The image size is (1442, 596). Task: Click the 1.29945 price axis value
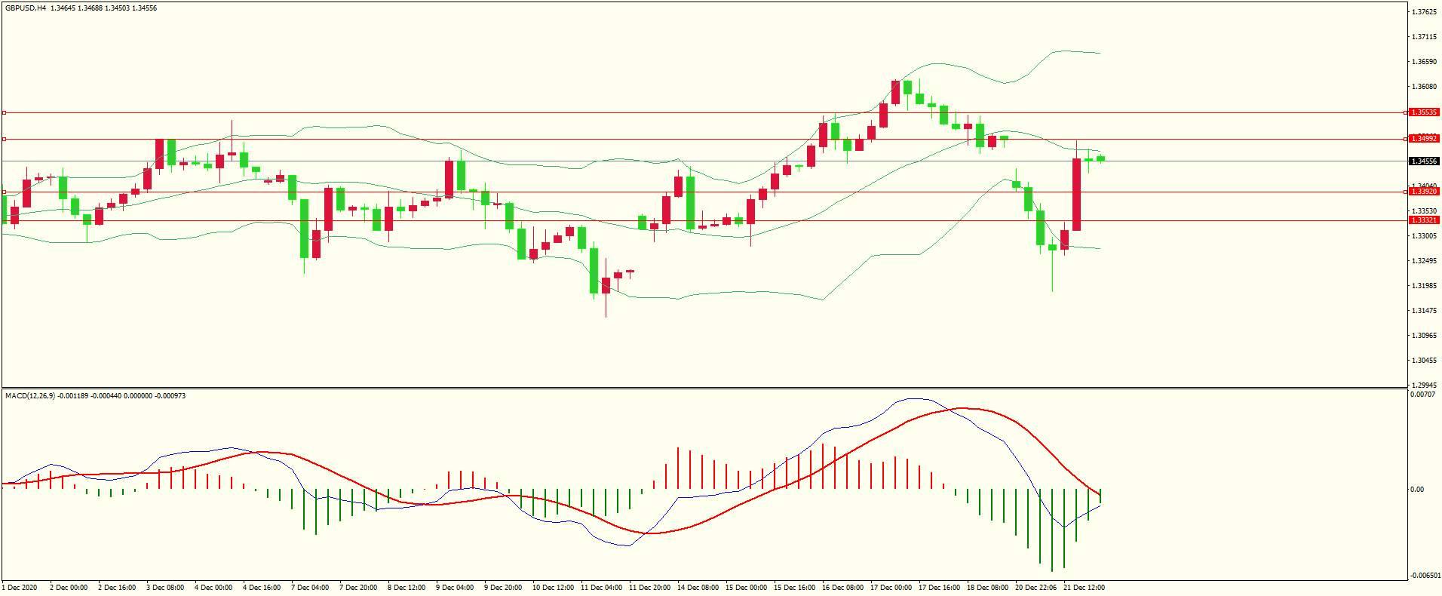[x=1424, y=385]
